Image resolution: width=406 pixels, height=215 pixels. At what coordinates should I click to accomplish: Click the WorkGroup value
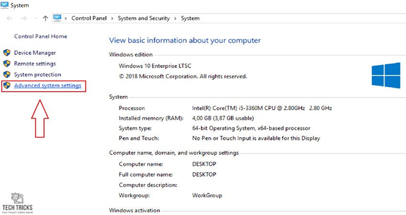coord(207,195)
